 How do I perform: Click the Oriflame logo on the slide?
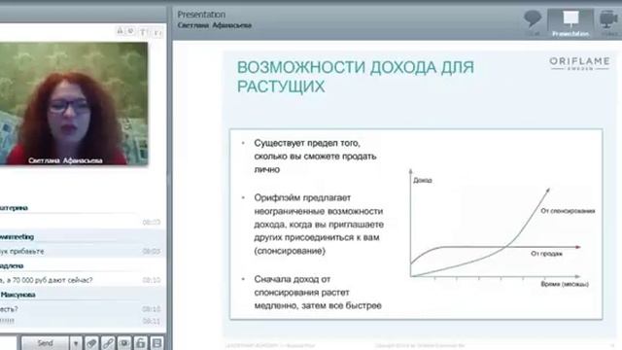(579, 63)
